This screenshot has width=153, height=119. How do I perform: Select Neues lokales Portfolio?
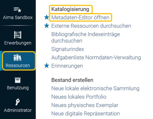[x=79, y=97]
